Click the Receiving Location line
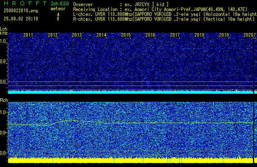Image resolution: width=257 pixels, height=167 pixels. (160, 9)
